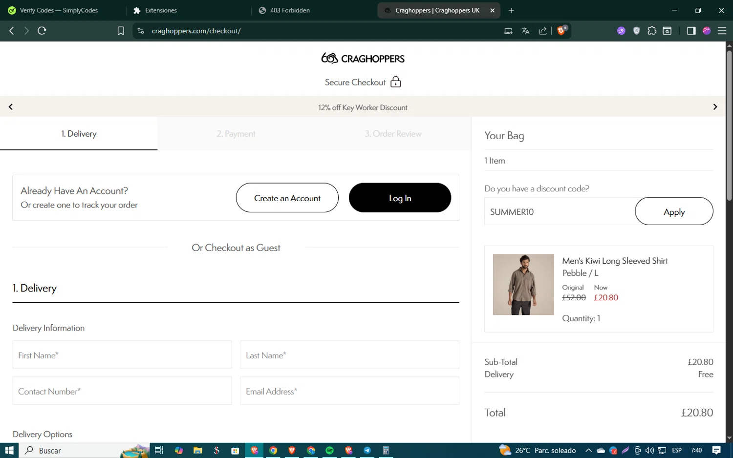The image size is (733, 458).
Task: Click the £20.80 Total amount
Action: (697, 413)
